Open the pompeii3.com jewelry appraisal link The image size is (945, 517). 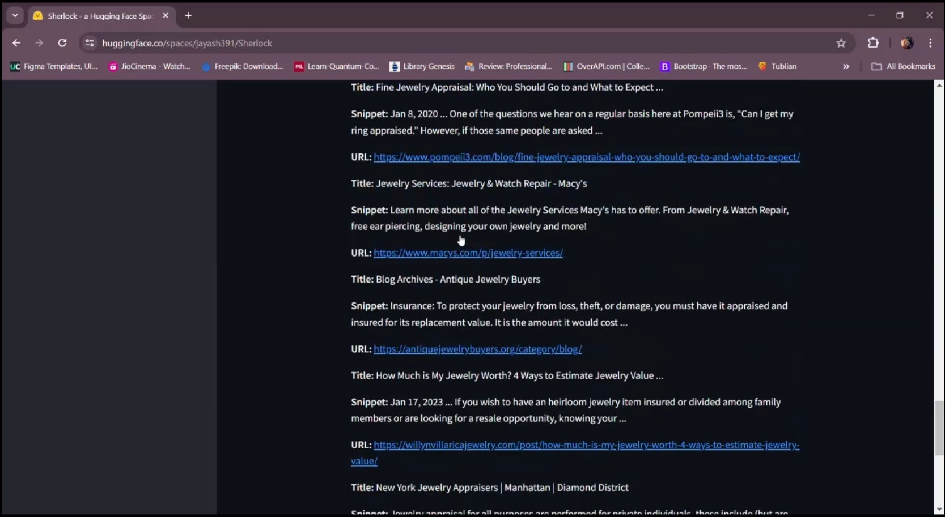tap(587, 157)
